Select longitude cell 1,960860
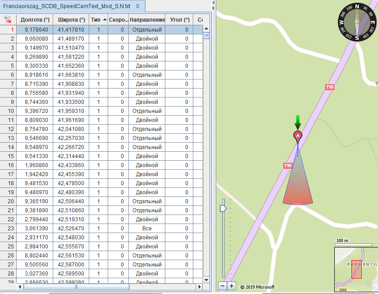This screenshot has width=378, height=294. [35, 165]
